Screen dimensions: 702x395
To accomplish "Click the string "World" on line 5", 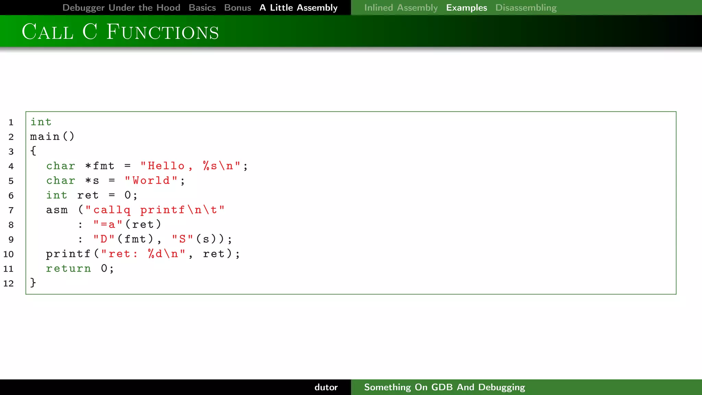I will tap(151, 180).
